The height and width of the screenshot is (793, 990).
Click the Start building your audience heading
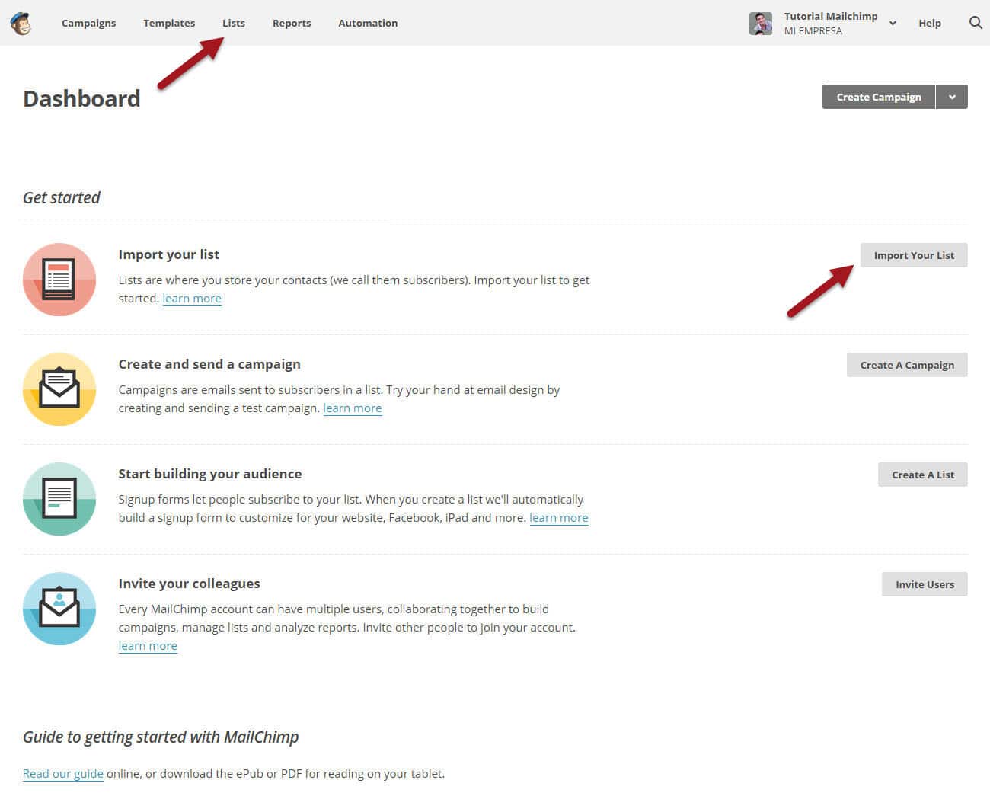pyautogui.click(x=210, y=474)
